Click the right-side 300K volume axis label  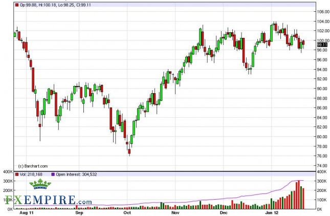(x=322, y=181)
